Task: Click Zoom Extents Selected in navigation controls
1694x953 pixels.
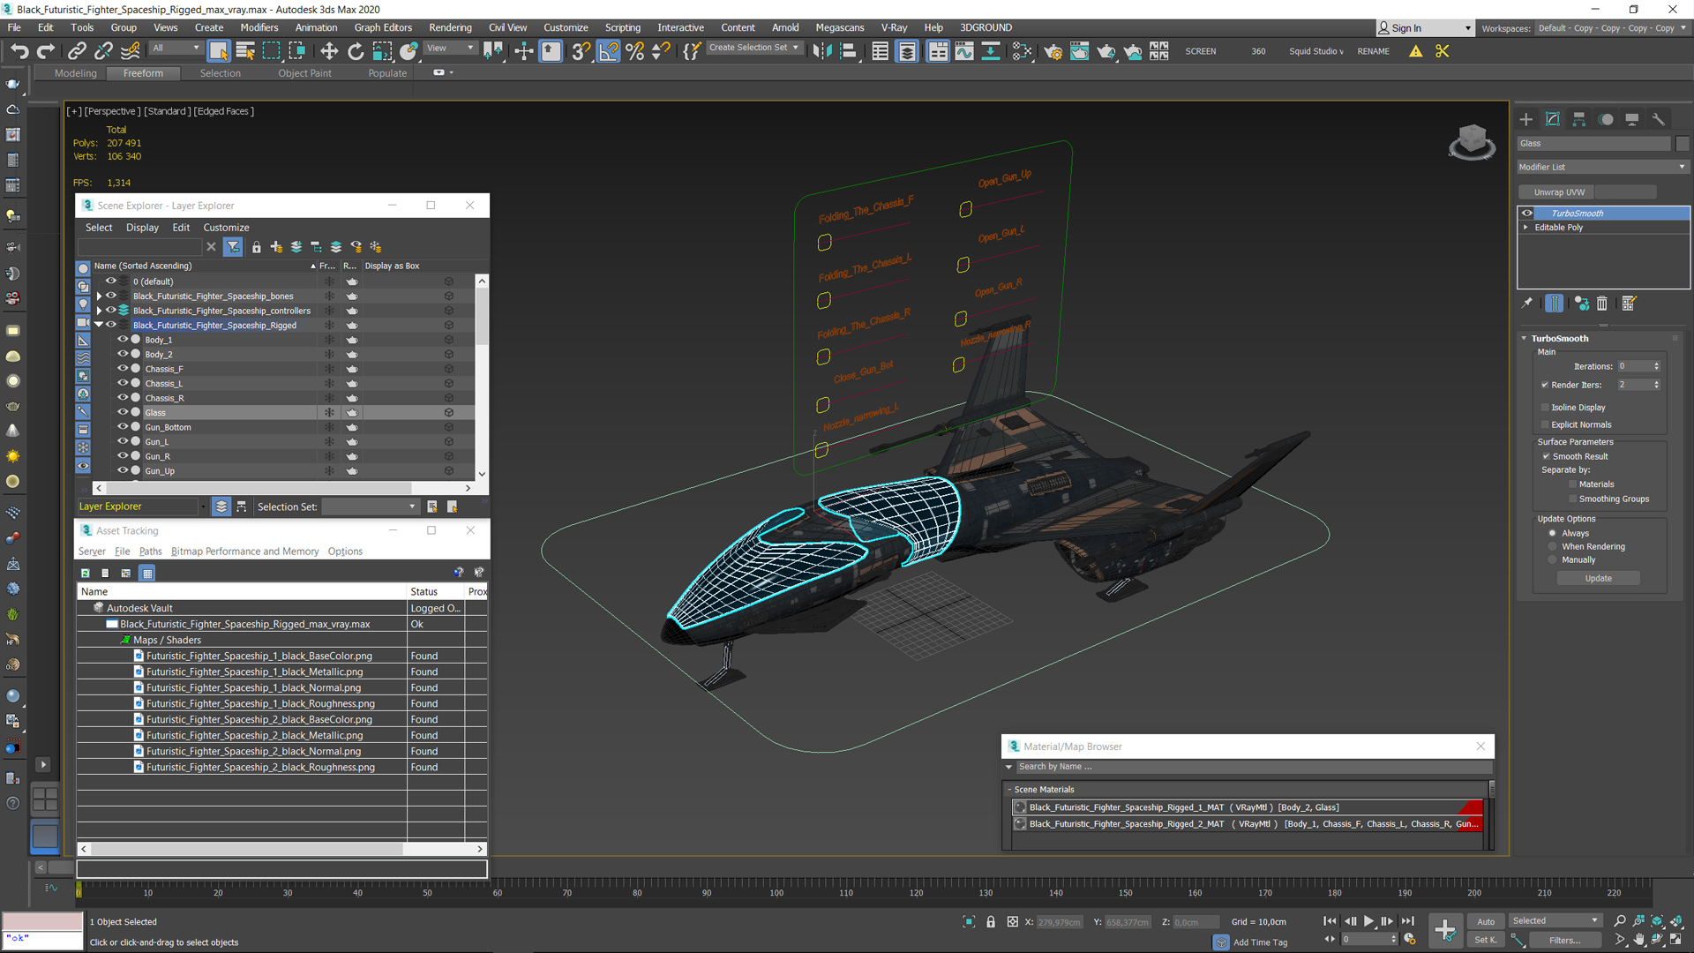Action: [x=1657, y=921]
